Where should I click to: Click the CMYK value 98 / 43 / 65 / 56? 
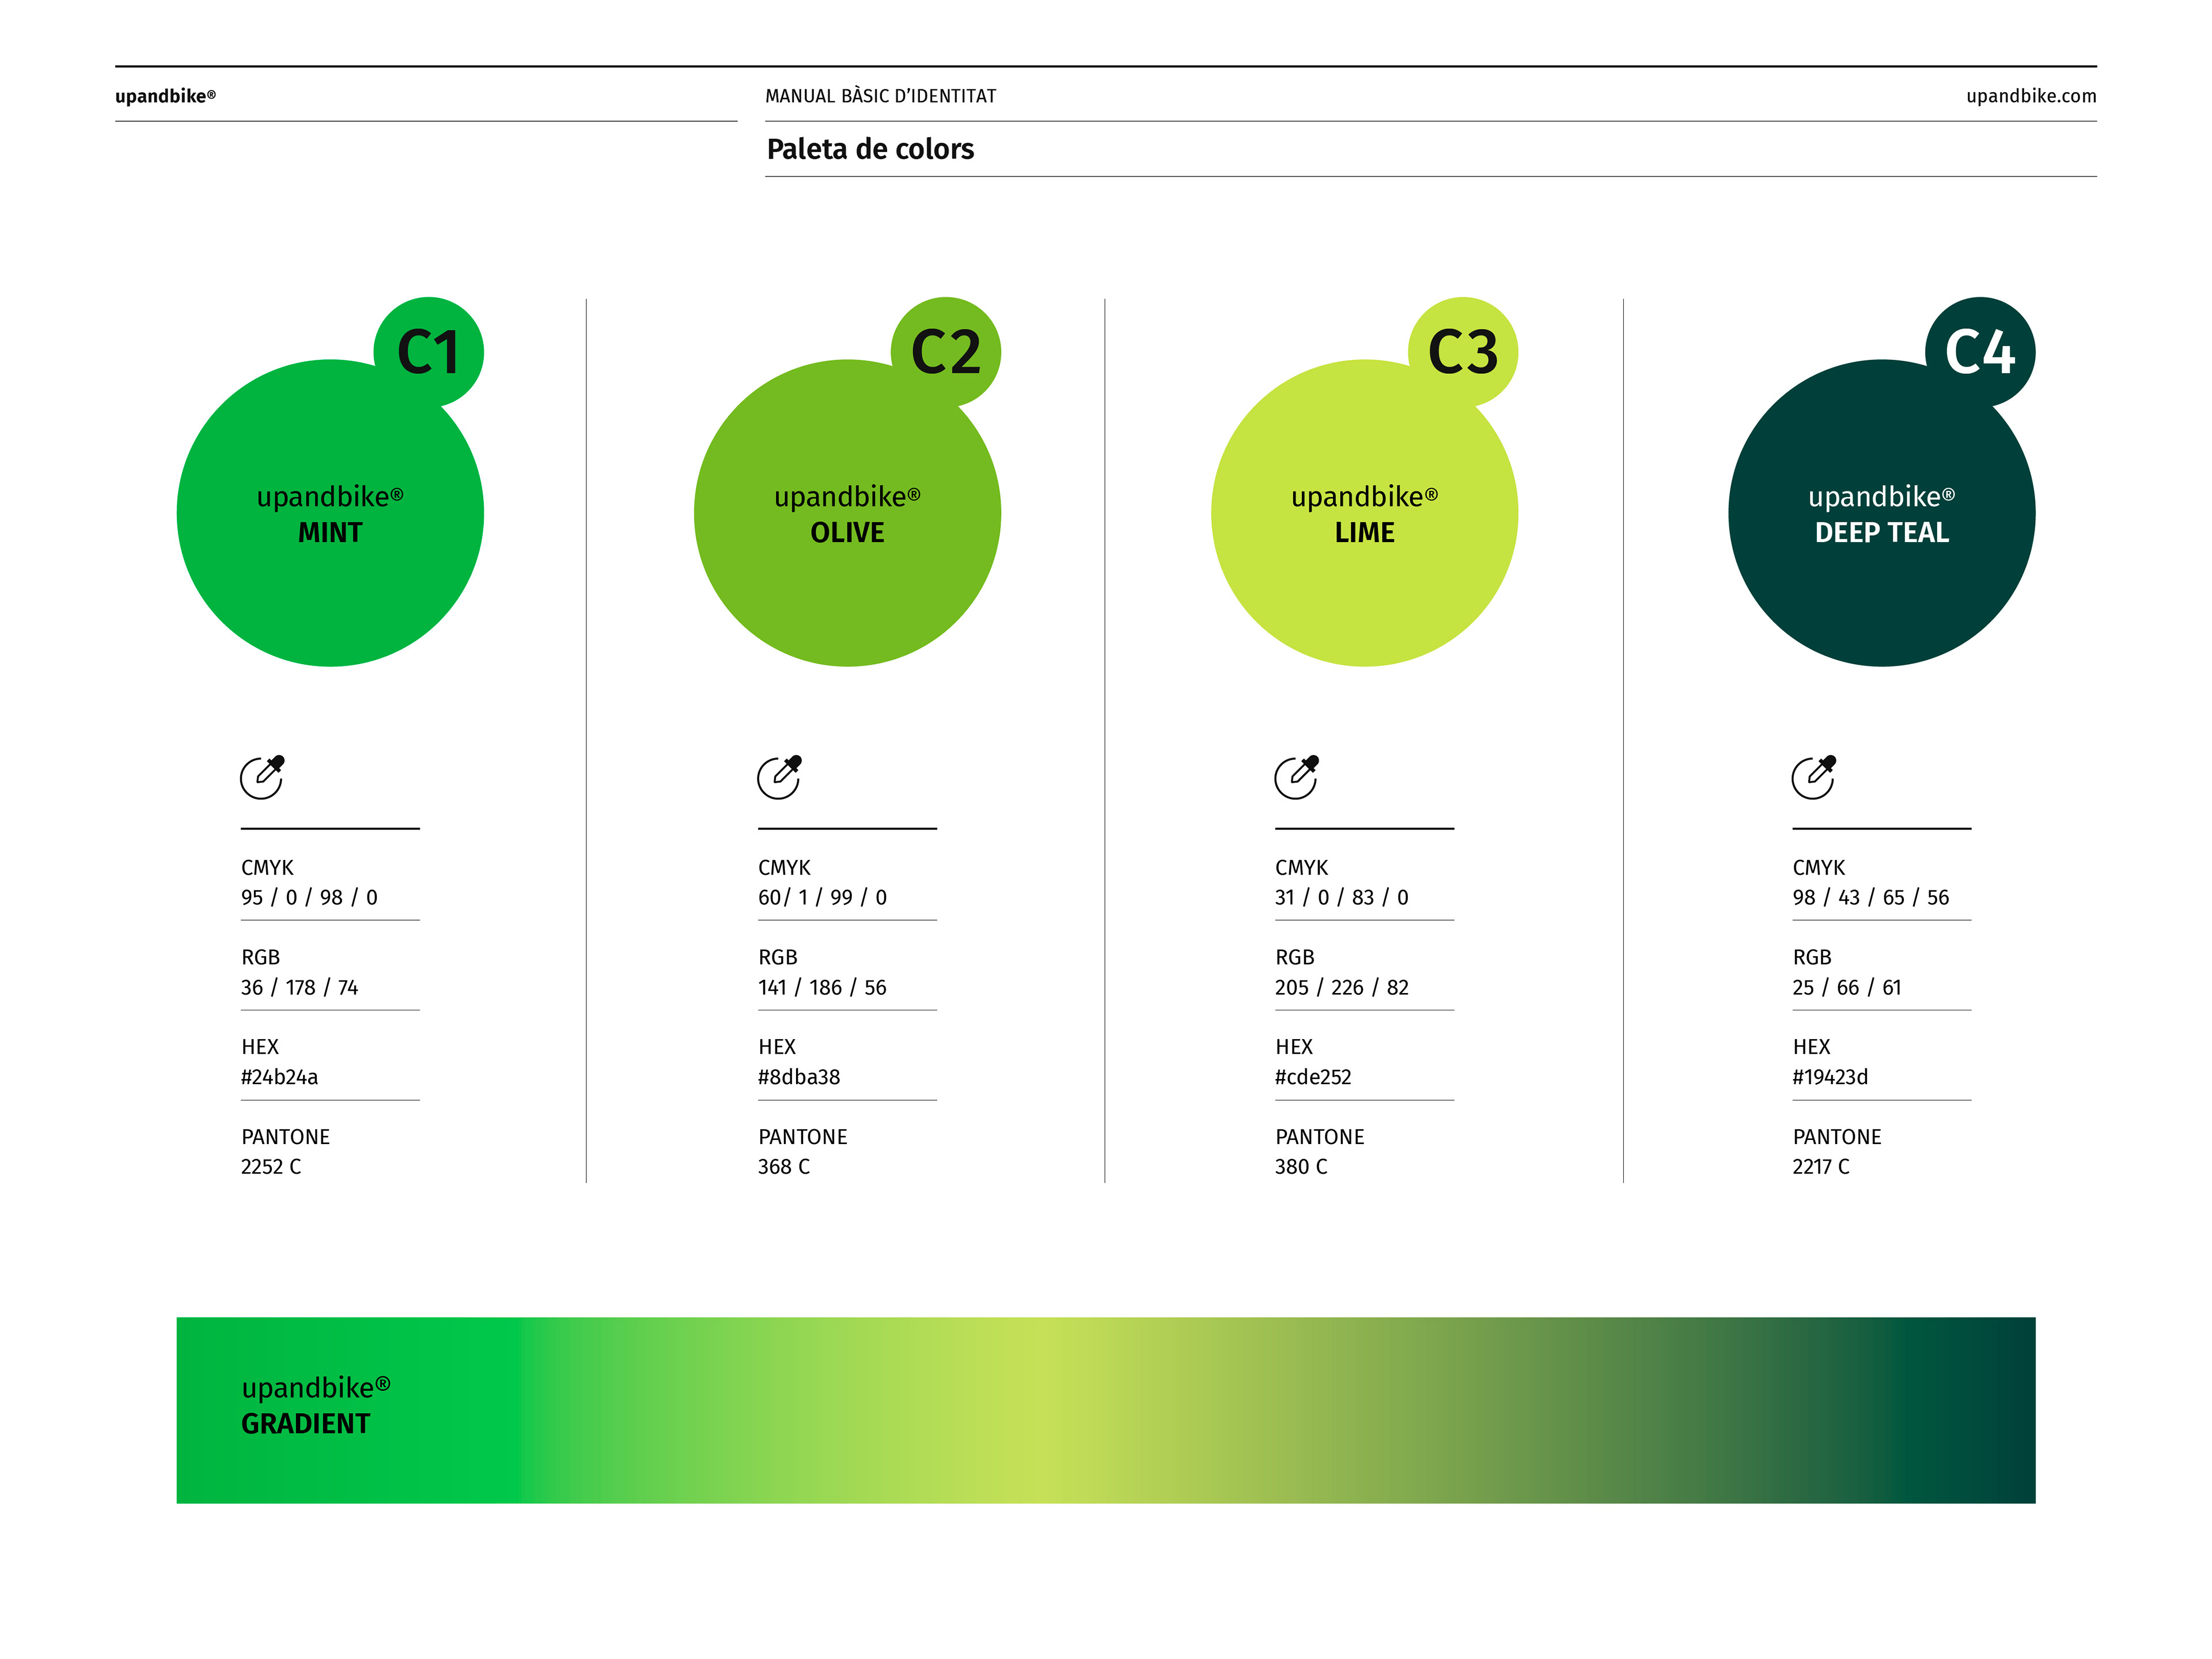[x=1870, y=897]
